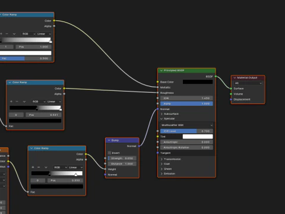Click the Color output socket of the bottom Color Ramp
The image size is (285, 214).
click(x=86, y=154)
